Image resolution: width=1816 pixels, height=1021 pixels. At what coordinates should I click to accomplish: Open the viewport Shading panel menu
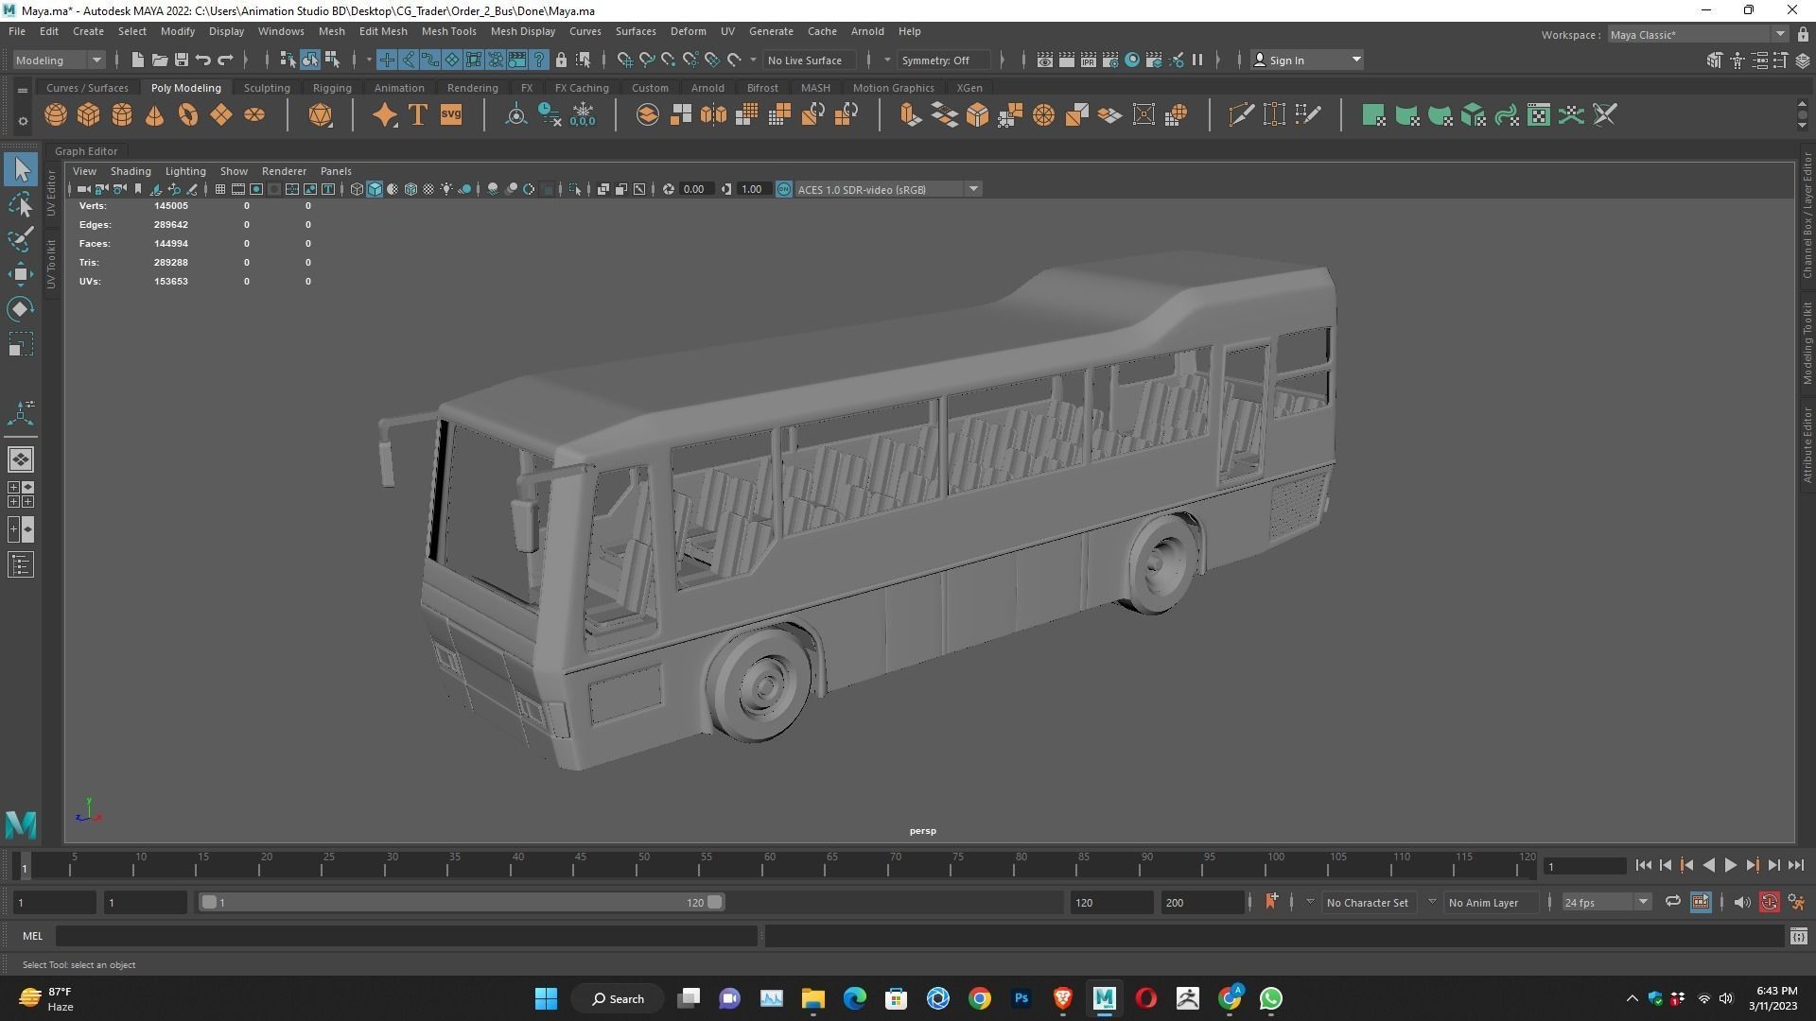pos(131,171)
